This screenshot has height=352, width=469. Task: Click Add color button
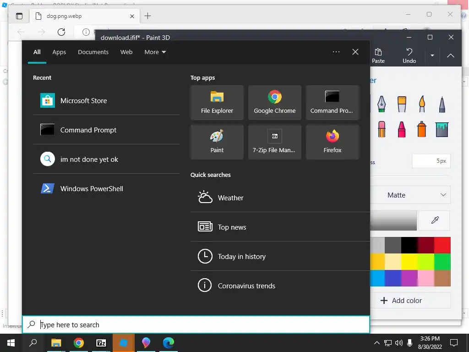[410, 300]
